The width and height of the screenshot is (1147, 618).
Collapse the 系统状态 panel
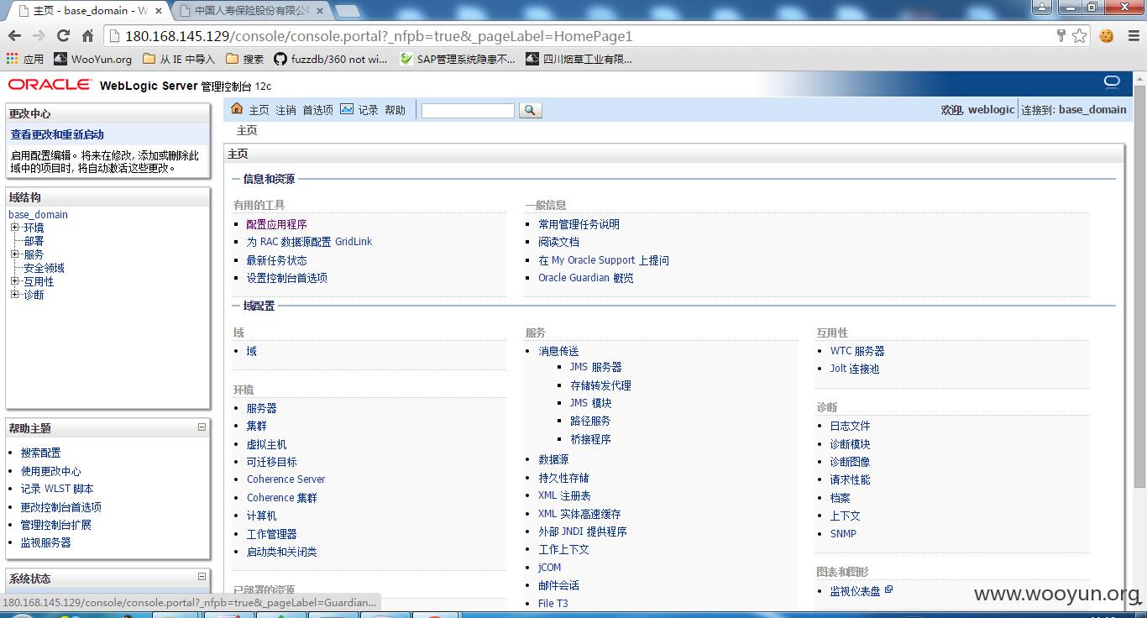coord(202,577)
